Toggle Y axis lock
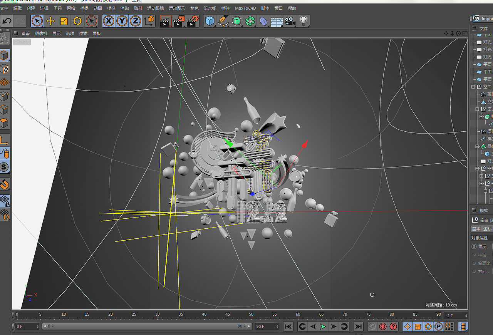The height and width of the screenshot is (335, 493). 122,21
